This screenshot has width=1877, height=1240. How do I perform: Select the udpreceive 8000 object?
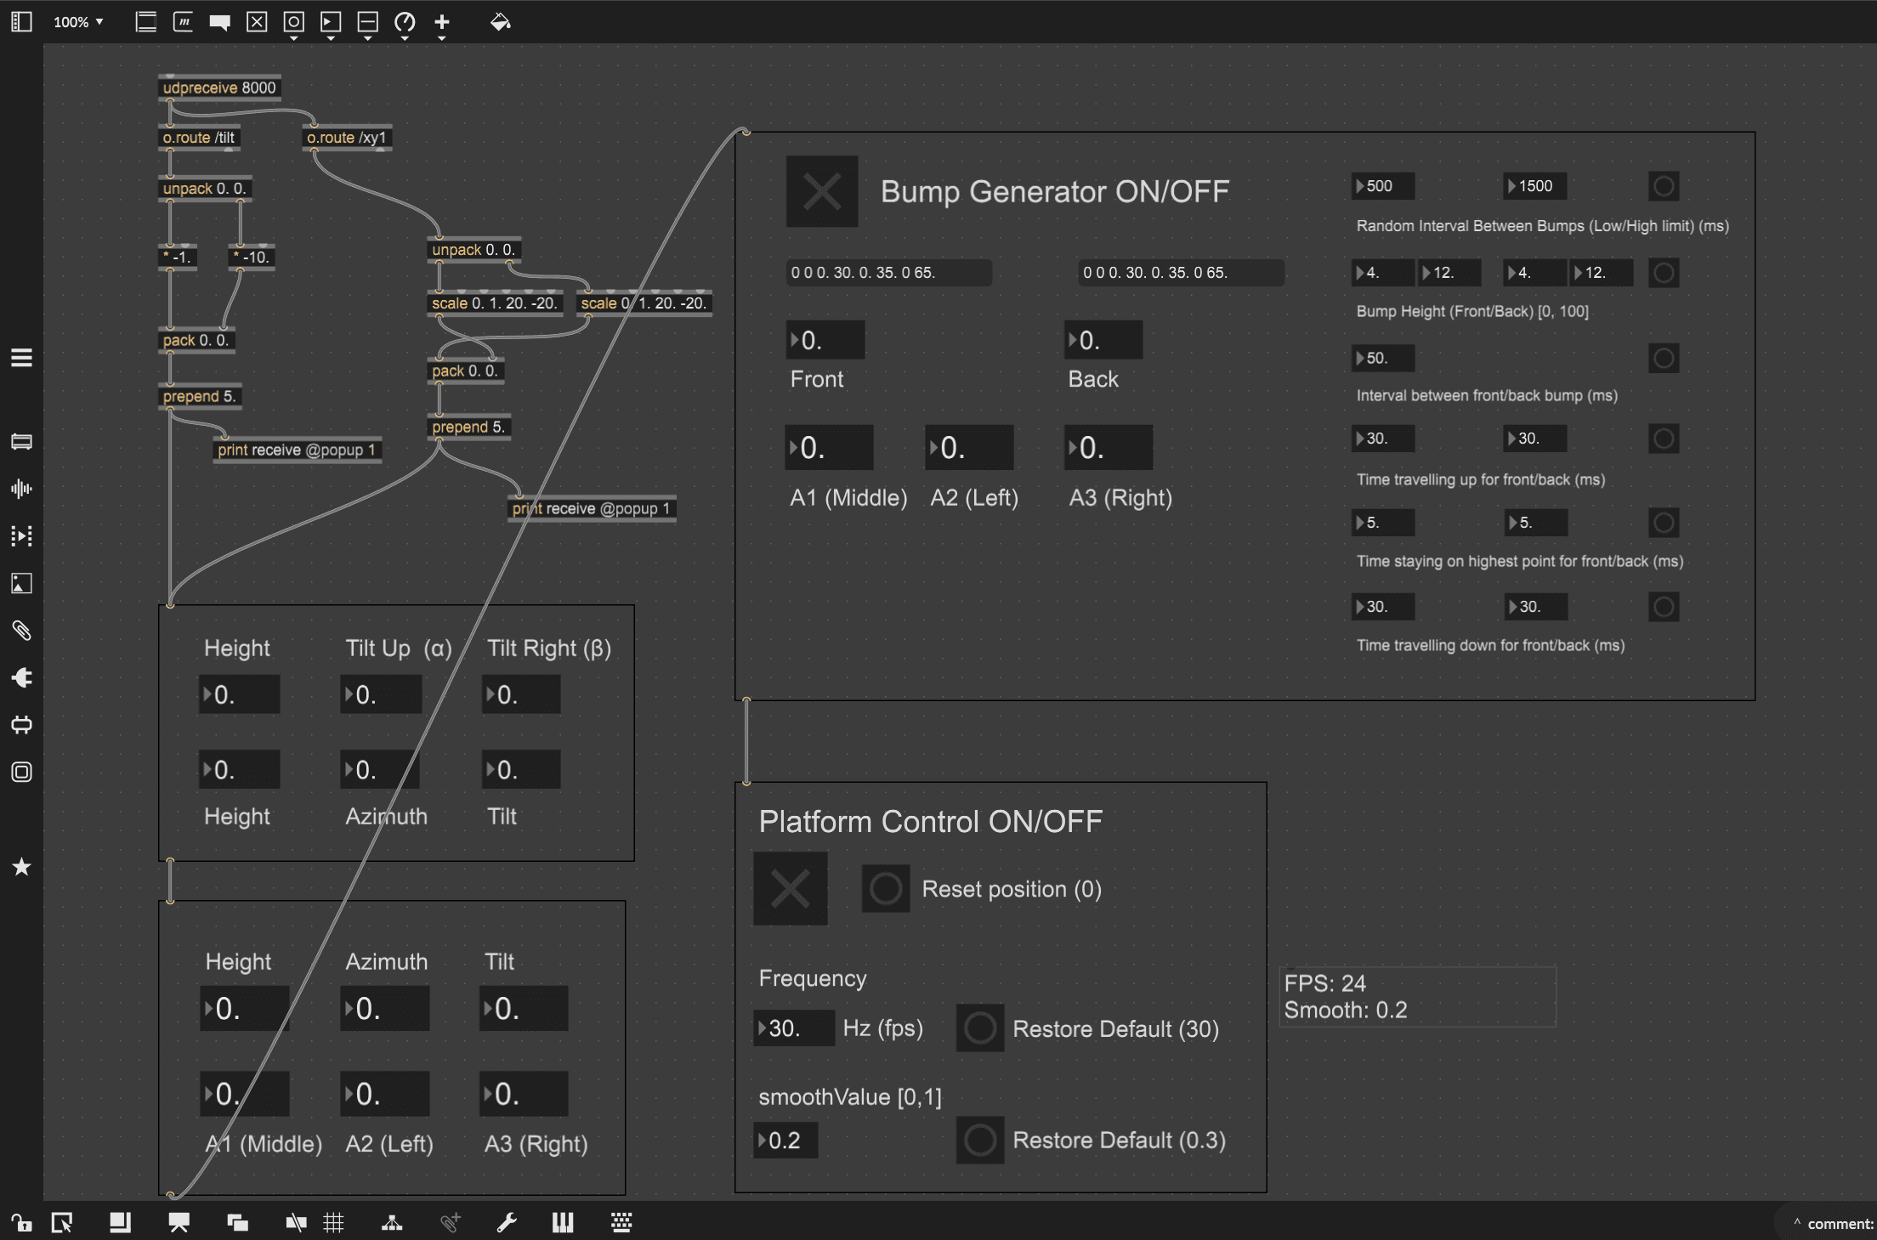coord(219,88)
